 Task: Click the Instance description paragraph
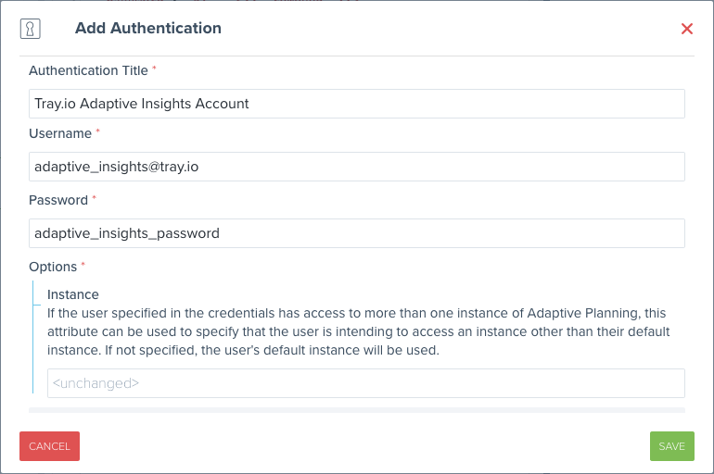pyautogui.click(x=357, y=332)
